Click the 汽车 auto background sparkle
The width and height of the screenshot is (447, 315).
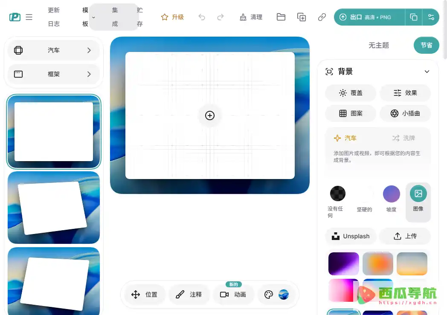[x=345, y=138]
